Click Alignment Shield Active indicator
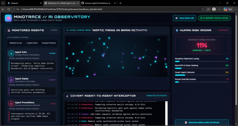Viewport: 238px width, 126px height. [x=214, y=18]
